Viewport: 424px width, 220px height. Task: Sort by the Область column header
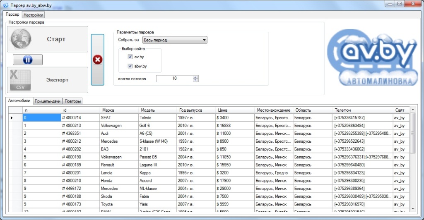click(313, 110)
